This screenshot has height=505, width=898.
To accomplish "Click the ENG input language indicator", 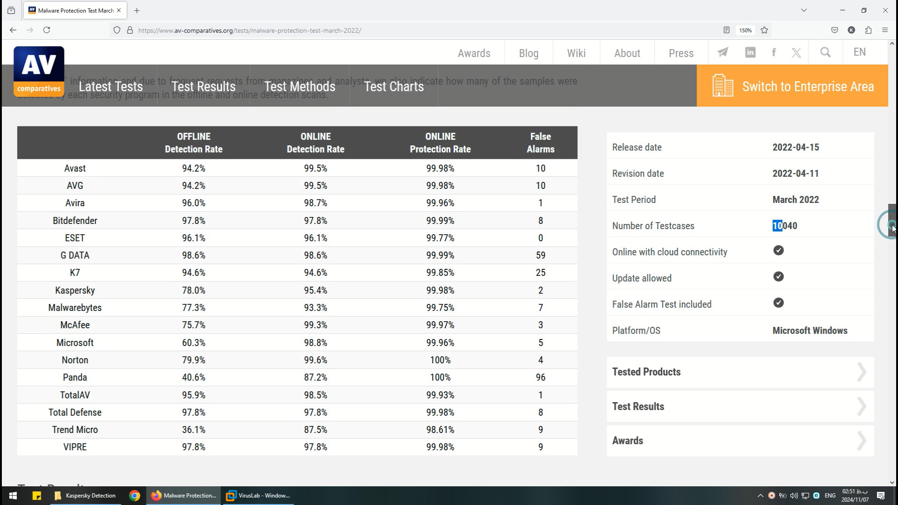I will (830, 496).
